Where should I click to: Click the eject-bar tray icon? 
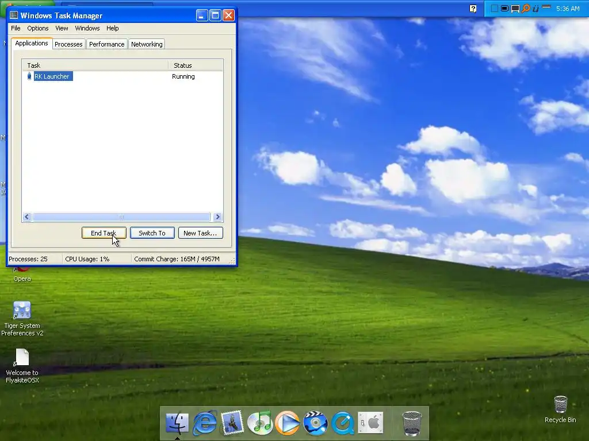click(x=546, y=7)
